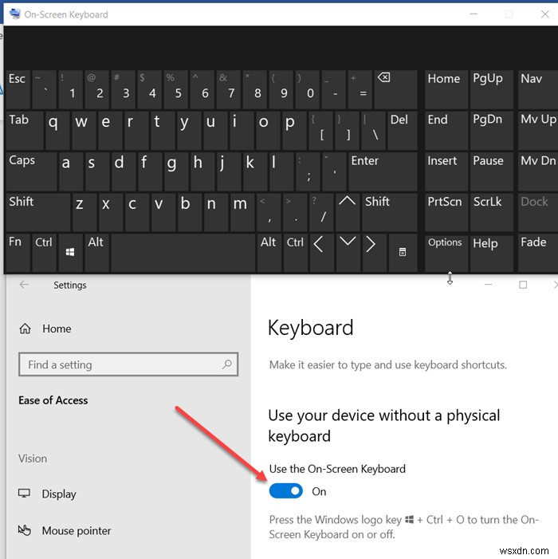The height and width of the screenshot is (559, 558).
Task: Click the End key
Action: pyautogui.click(x=446, y=131)
